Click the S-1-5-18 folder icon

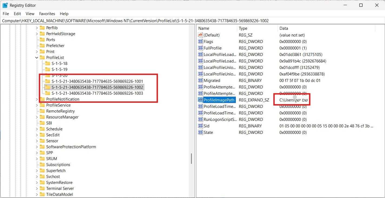(47, 64)
